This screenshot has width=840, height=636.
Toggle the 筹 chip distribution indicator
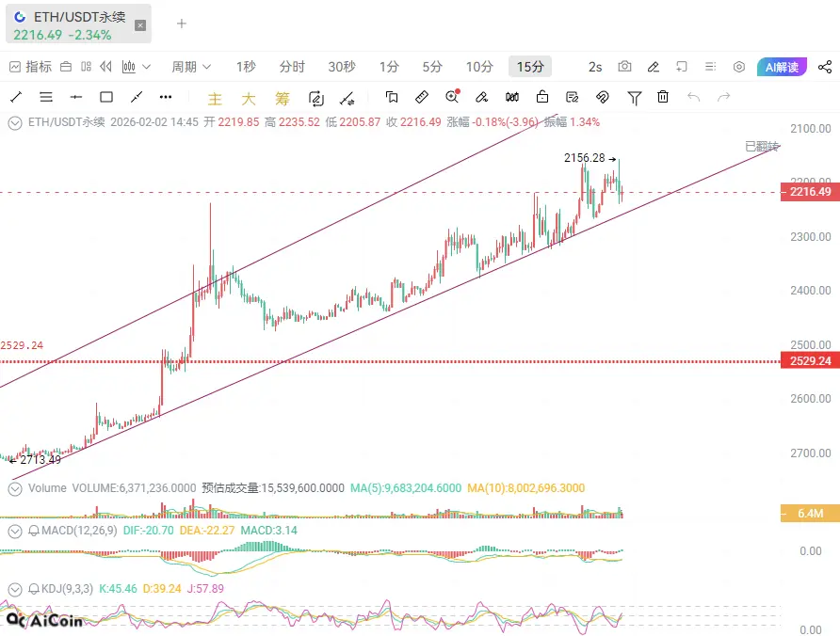[283, 99]
